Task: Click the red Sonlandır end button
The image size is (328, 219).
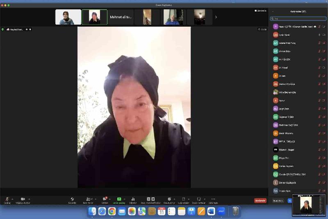Action: pos(260,201)
